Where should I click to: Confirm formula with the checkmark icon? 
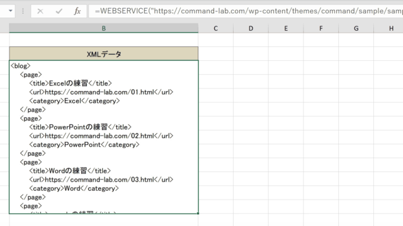(x=59, y=11)
